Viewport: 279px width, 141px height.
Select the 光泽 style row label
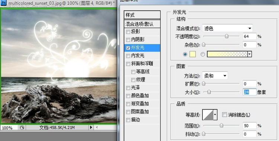(x=135, y=88)
